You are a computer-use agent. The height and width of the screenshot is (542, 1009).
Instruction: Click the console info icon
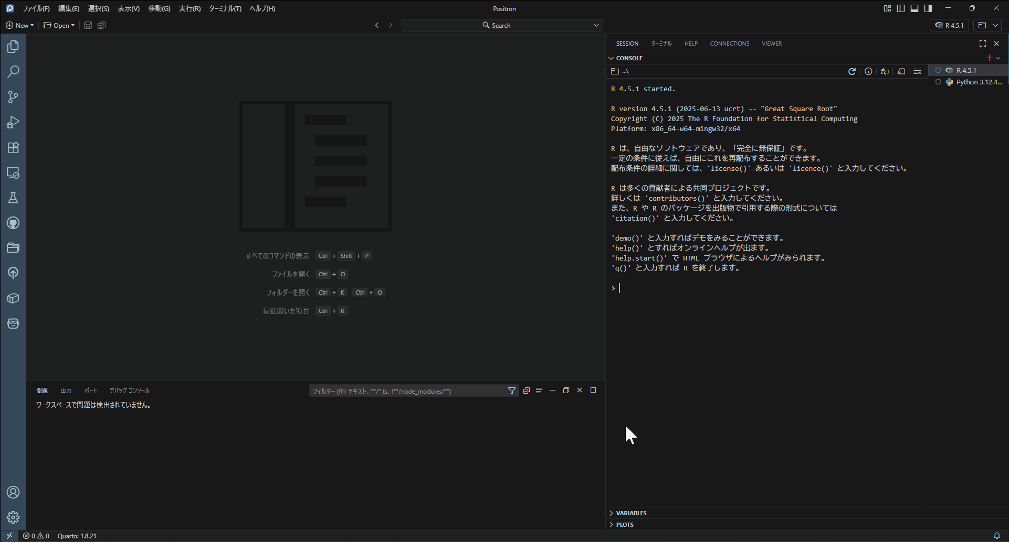[x=868, y=71]
